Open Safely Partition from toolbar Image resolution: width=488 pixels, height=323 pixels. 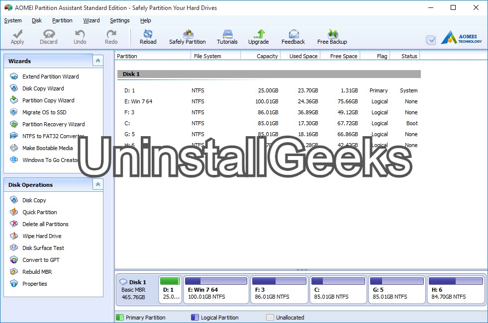click(x=188, y=37)
